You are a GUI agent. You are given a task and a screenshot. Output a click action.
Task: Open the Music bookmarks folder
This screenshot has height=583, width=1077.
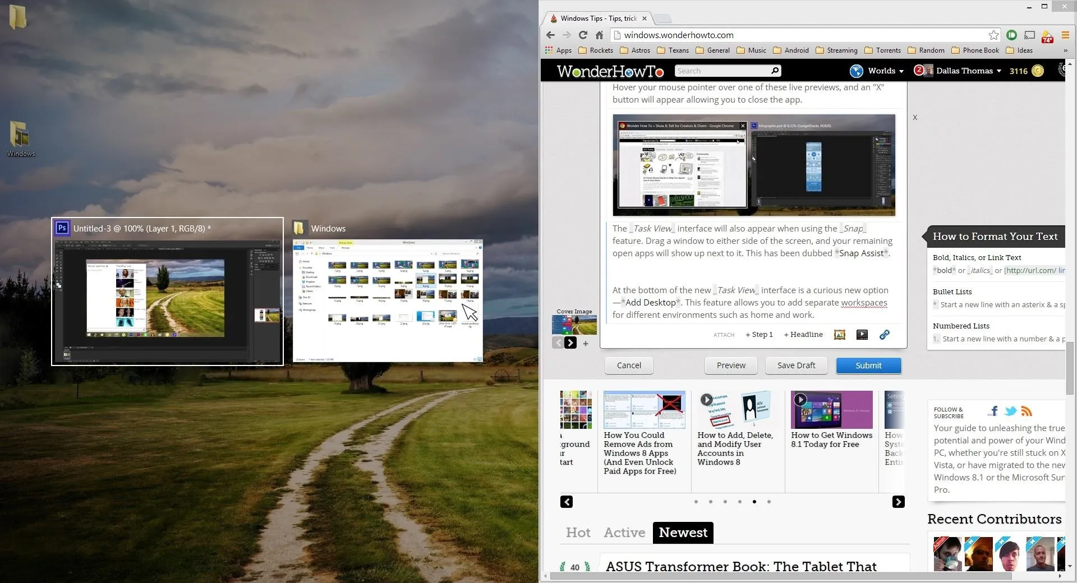pos(751,50)
